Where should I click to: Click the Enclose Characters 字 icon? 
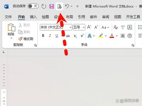pos(130,36)
